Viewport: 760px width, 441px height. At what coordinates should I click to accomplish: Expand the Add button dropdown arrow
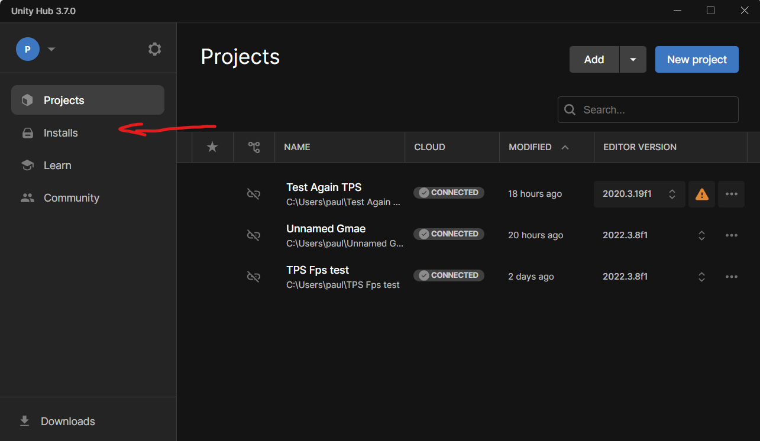click(633, 59)
